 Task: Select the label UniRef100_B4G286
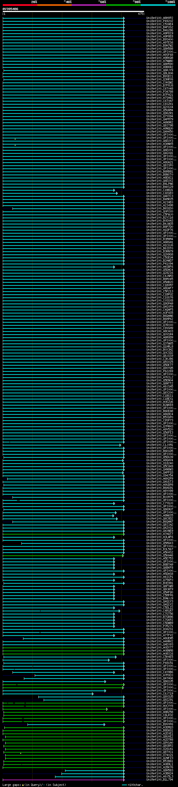160,30
